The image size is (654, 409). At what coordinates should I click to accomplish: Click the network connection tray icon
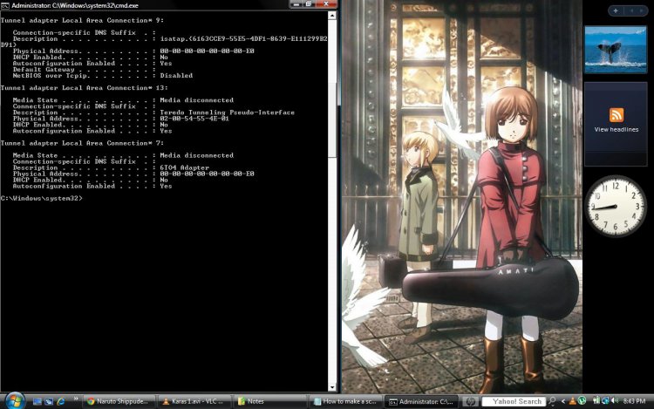[605, 401]
